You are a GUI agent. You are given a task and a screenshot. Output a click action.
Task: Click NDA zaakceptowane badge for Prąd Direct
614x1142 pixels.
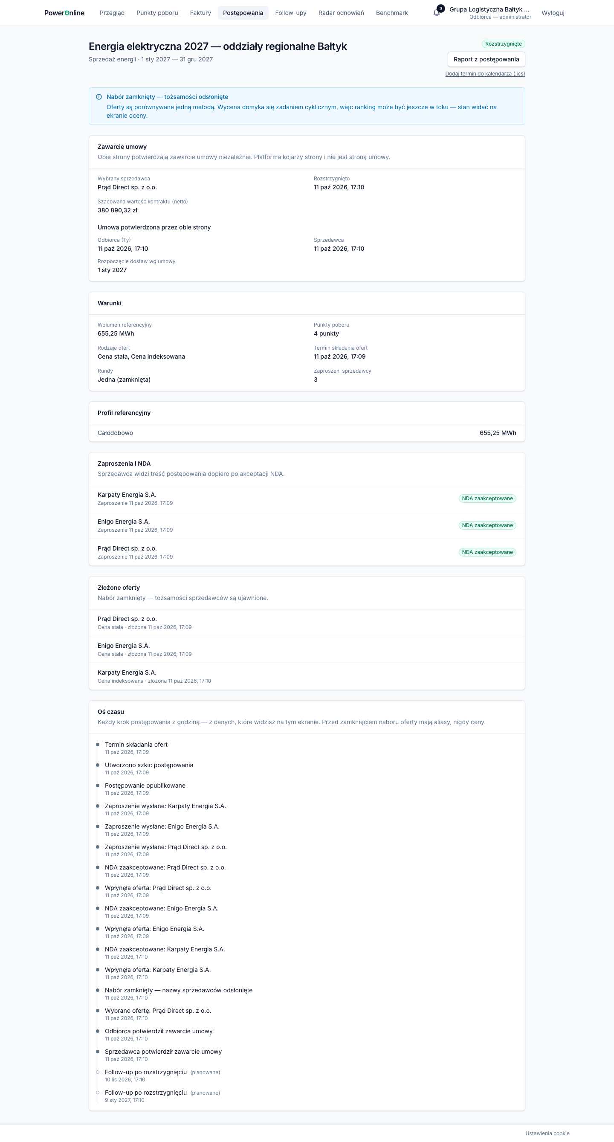tap(487, 552)
